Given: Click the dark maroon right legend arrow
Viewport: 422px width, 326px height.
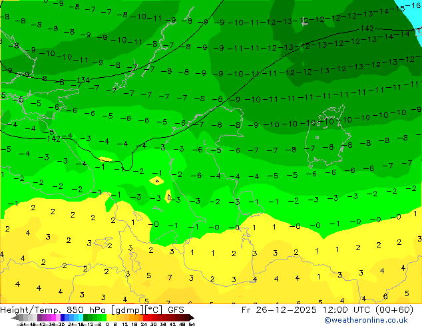Looking at the screenshot, I should (192, 318).
